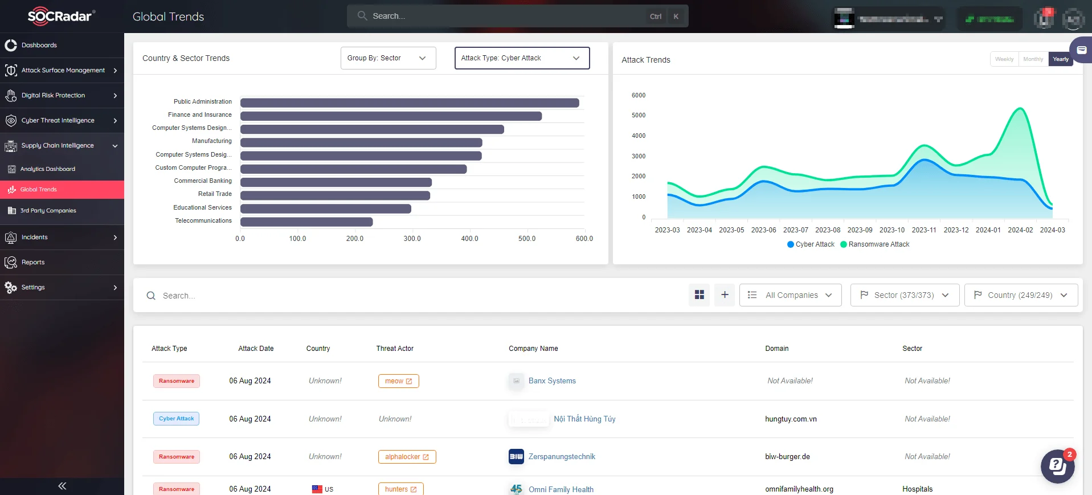Click the Reports icon in sidebar

tap(11, 262)
